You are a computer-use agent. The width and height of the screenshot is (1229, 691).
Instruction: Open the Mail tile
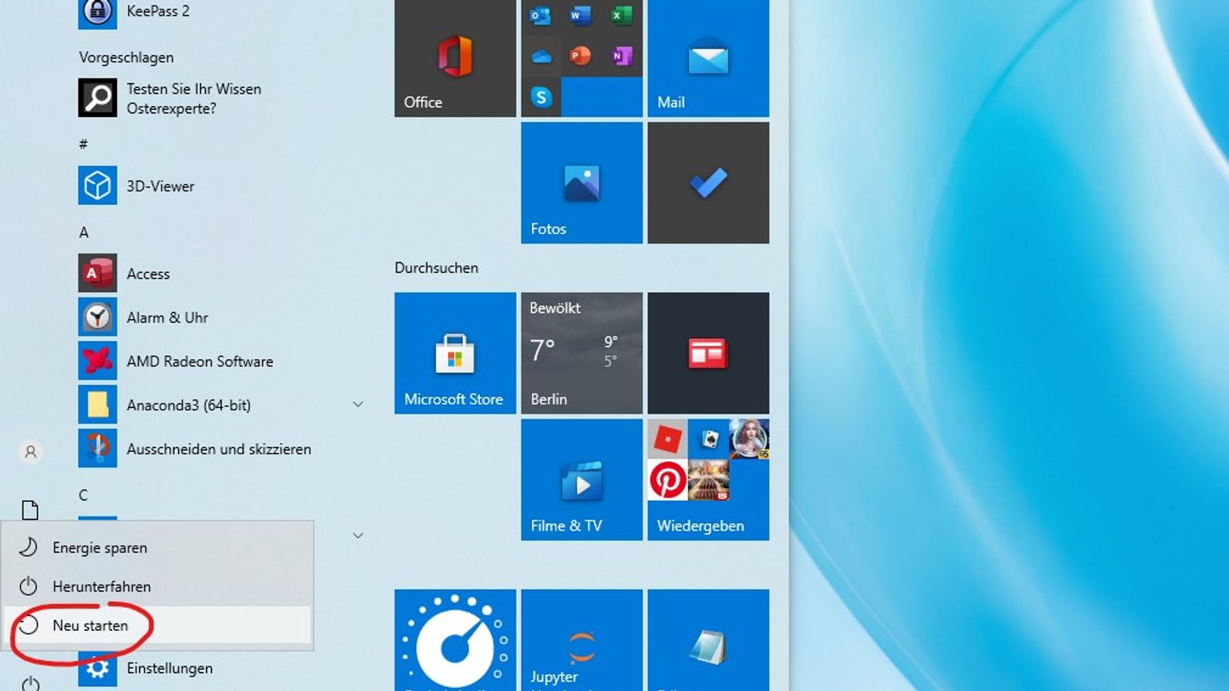tap(708, 58)
